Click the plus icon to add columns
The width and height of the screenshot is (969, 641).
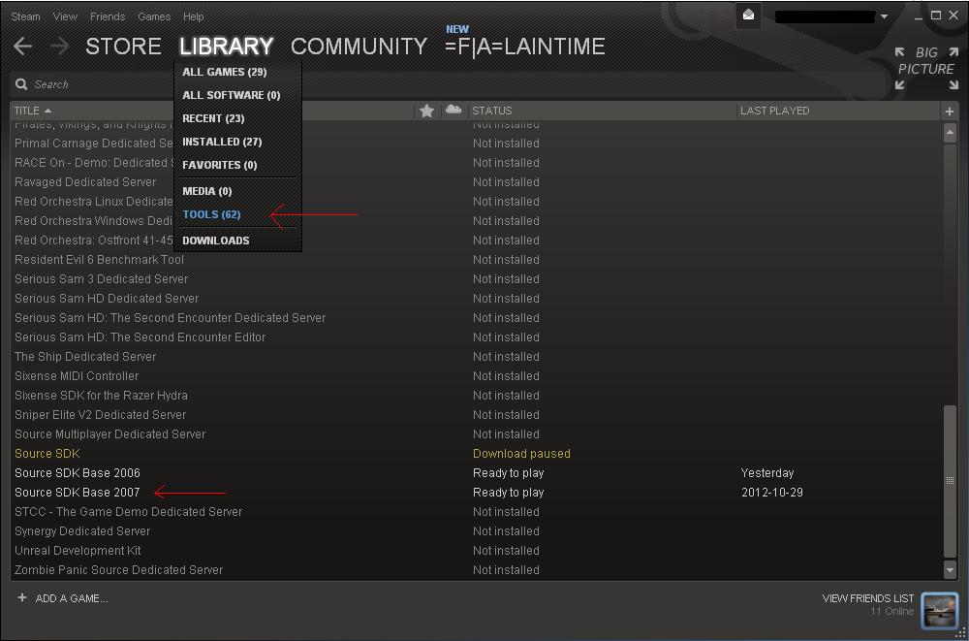pyautogui.click(x=950, y=112)
